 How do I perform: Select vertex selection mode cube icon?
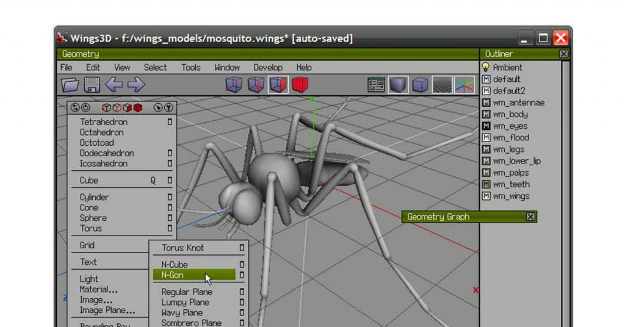[234, 85]
